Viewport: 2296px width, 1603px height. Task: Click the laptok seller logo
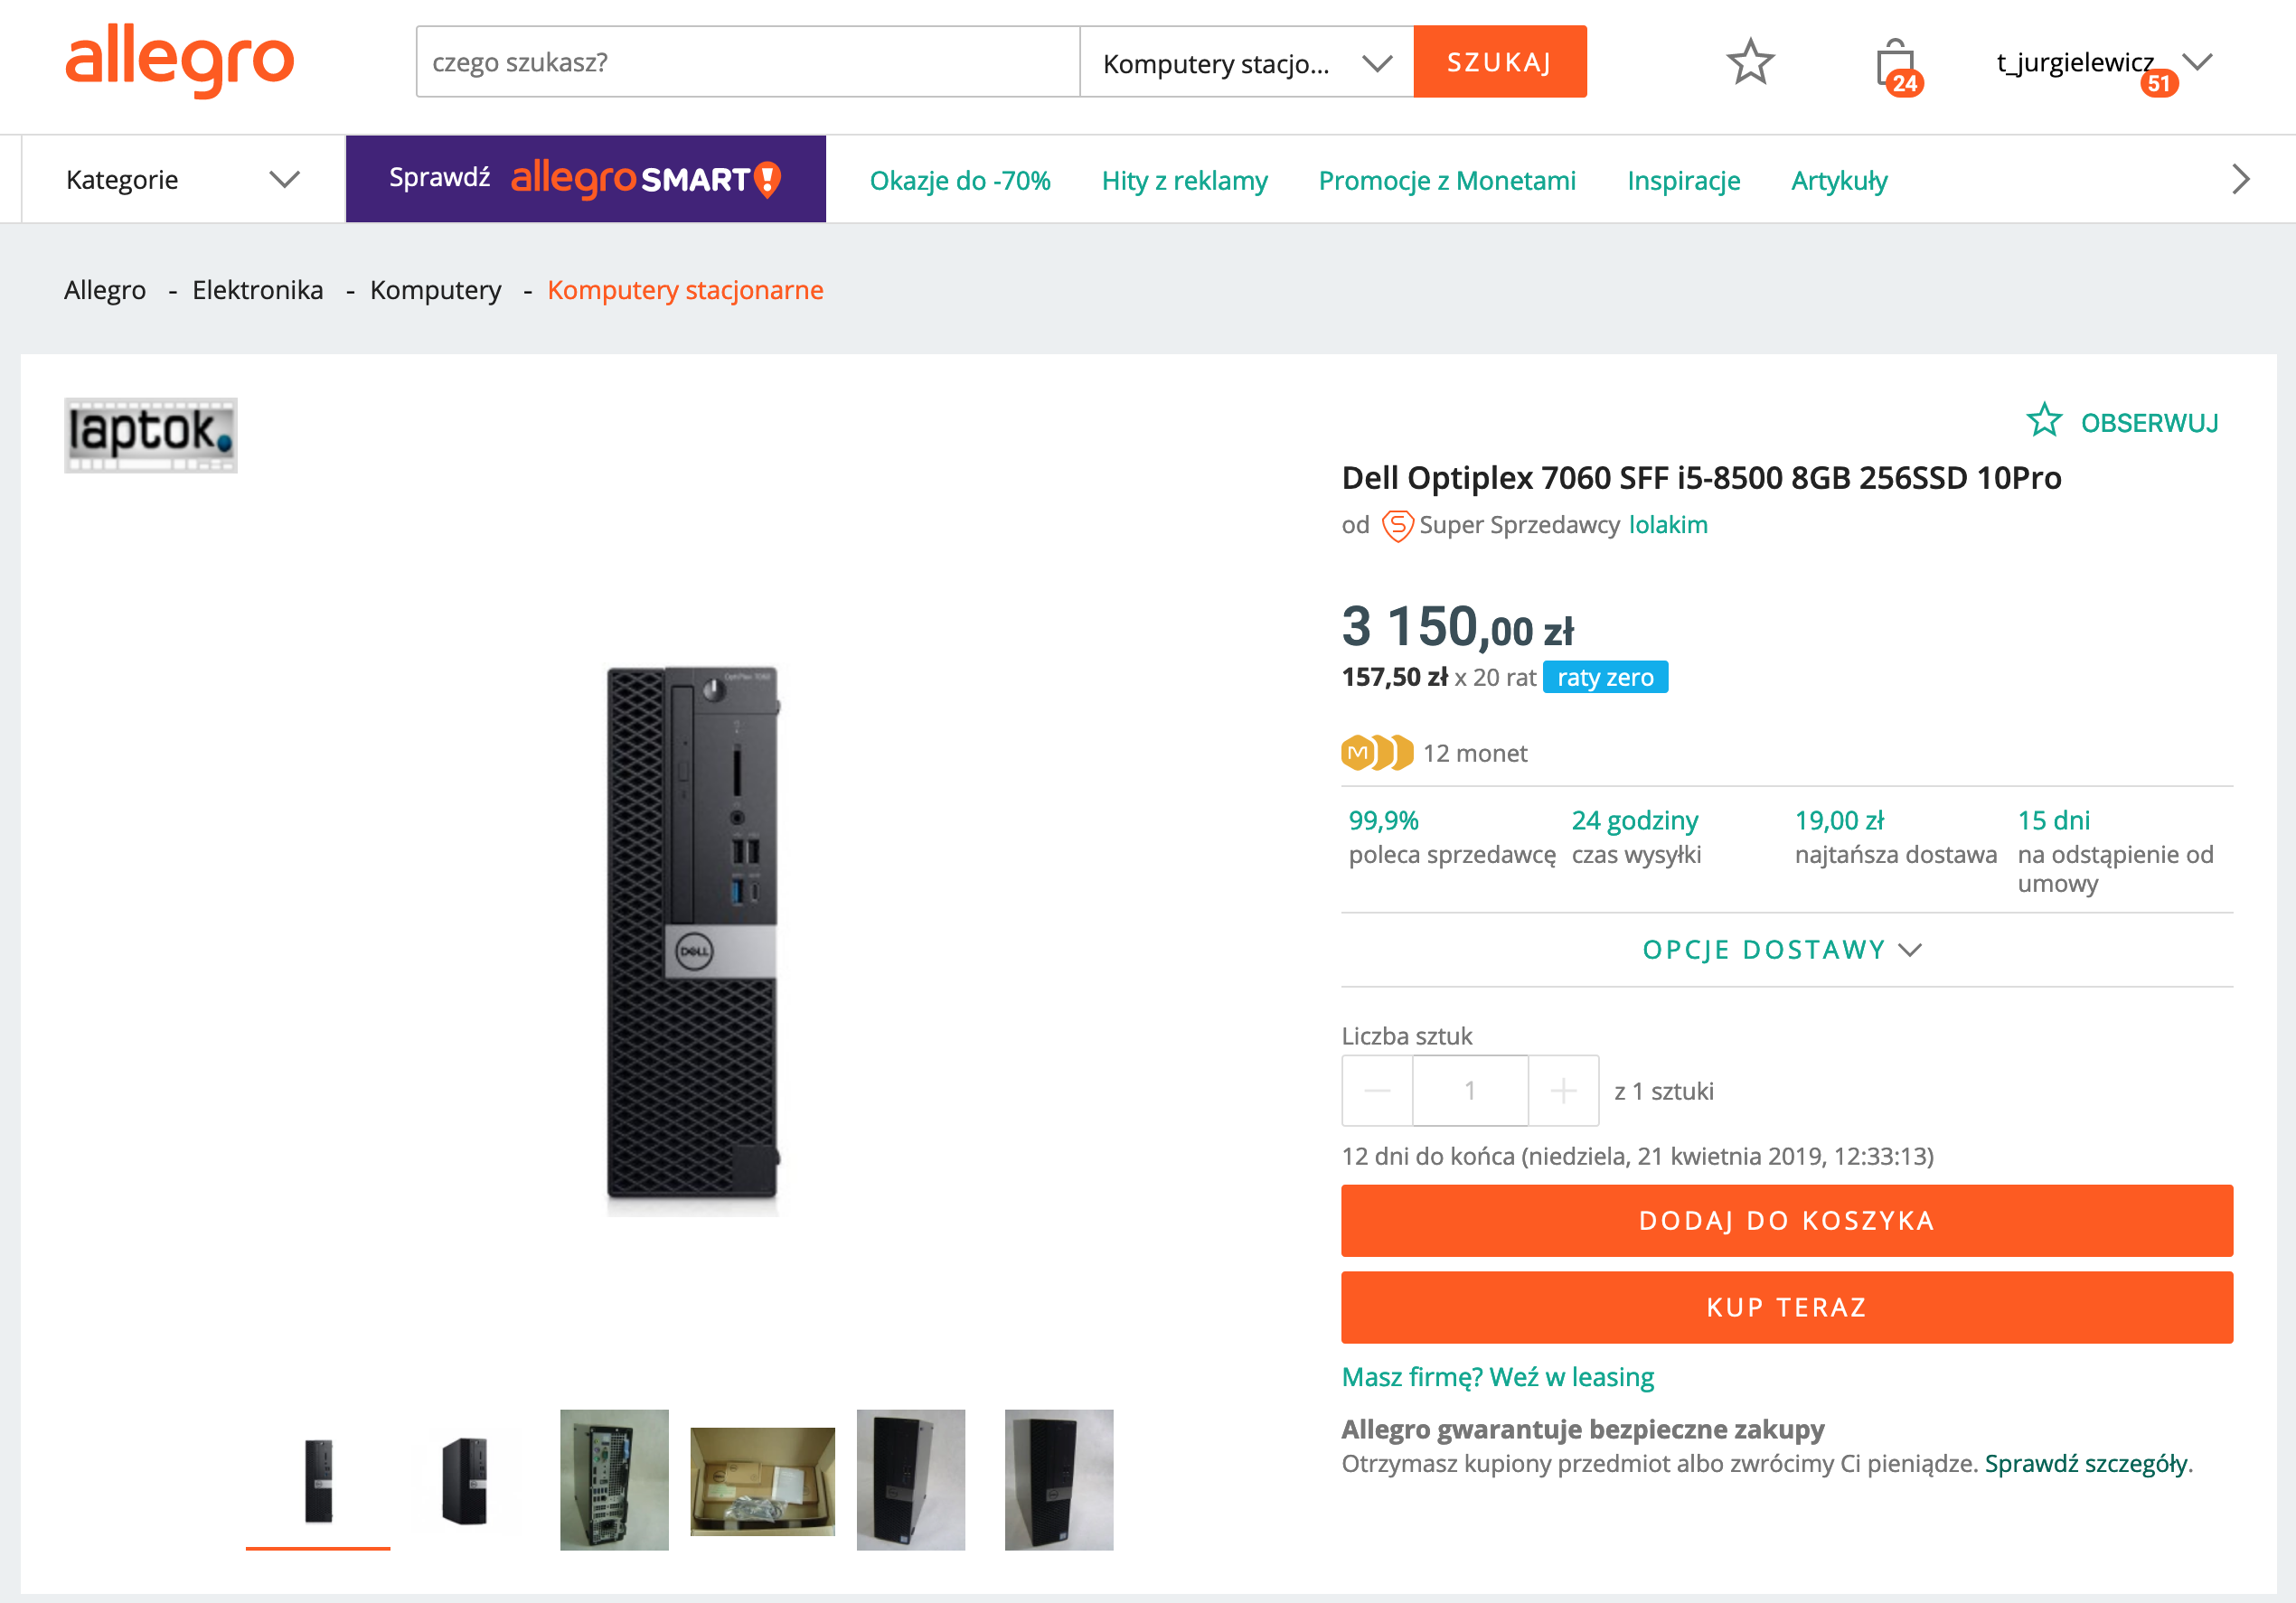tap(151, 435)
